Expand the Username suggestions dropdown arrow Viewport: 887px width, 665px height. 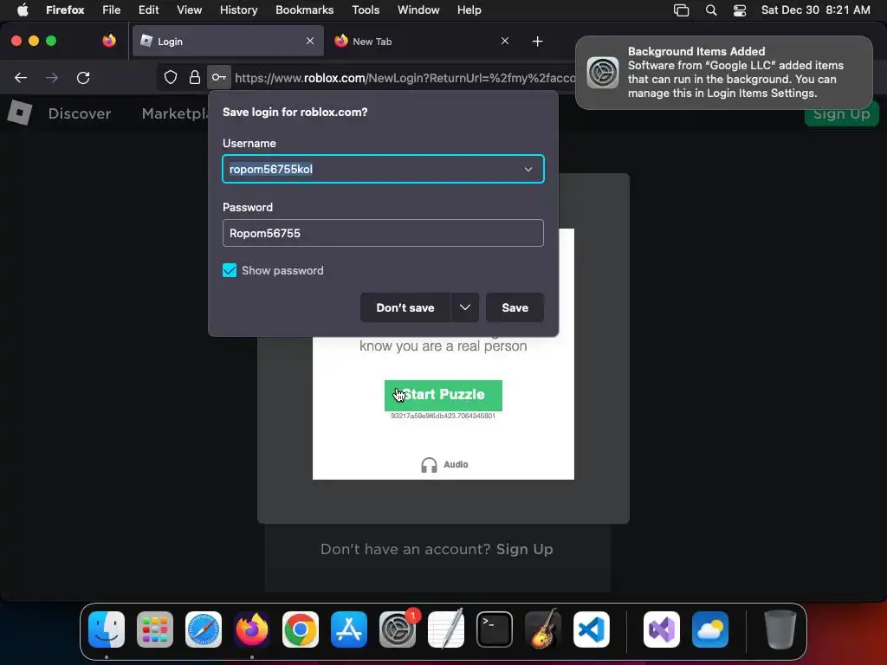528,169
